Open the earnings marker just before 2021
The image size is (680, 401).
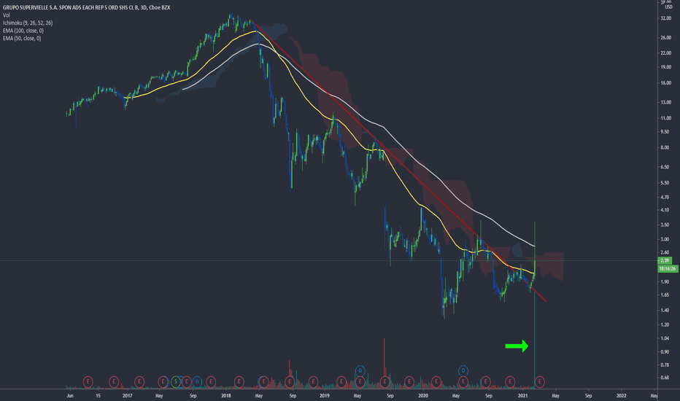coord(510,382)
